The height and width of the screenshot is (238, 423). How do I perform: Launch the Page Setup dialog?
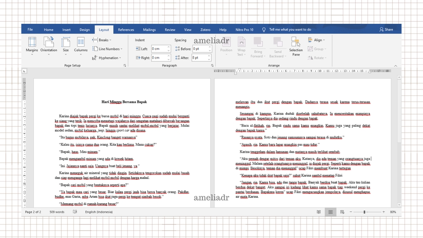coord(125,65)
